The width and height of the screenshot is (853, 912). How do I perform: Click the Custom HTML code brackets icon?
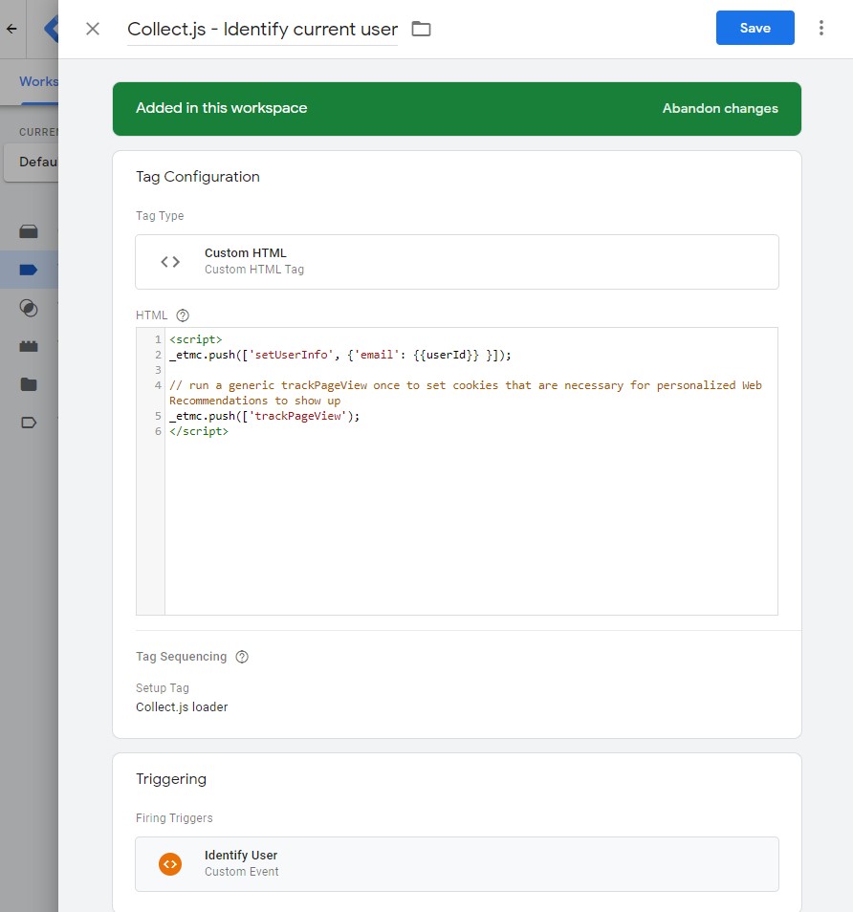[170, 262]
